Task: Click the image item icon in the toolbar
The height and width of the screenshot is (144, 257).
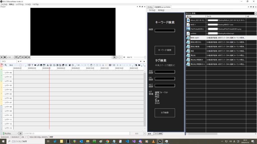Action: (41, 65)
